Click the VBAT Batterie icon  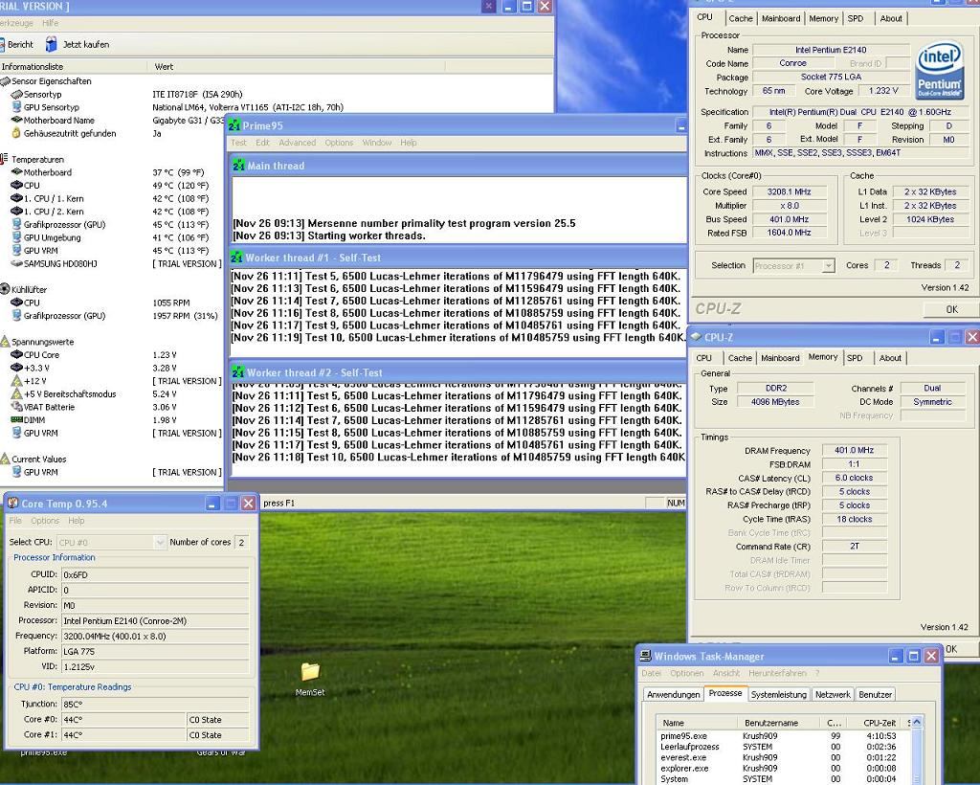coord(16,406)
